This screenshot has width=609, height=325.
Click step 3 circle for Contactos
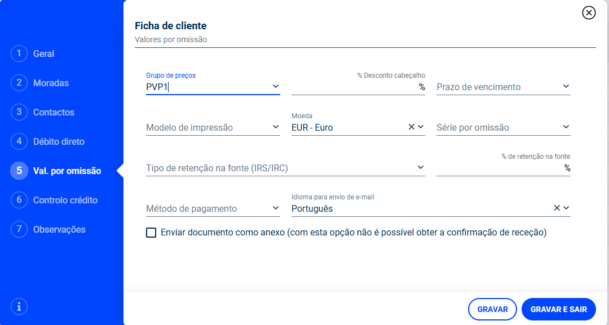[x=19, y=112]
